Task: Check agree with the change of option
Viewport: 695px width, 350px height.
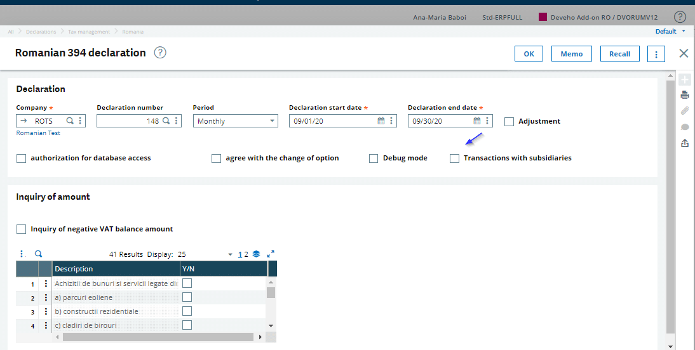Action: pyautogui.click(x=216, y=159)
